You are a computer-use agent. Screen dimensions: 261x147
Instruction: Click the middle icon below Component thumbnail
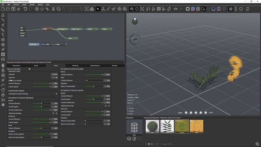point(134,139)
